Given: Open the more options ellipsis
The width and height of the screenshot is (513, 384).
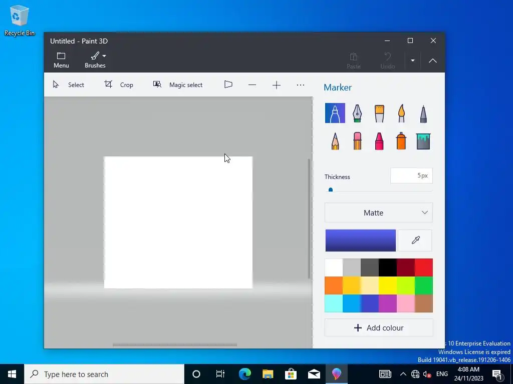Looking at the screenshot, I should (301, 85).
